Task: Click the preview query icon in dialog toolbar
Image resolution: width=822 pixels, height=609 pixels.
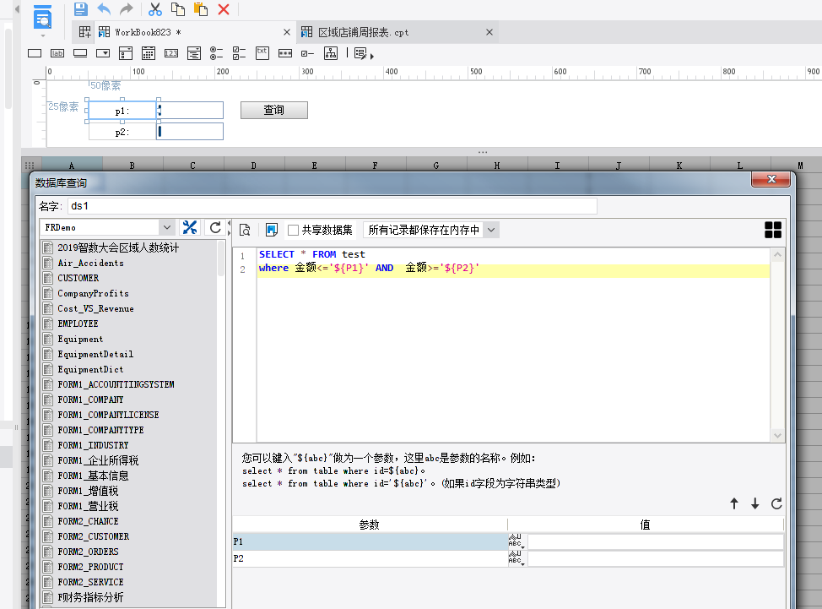Action: [x=246, y=230]
